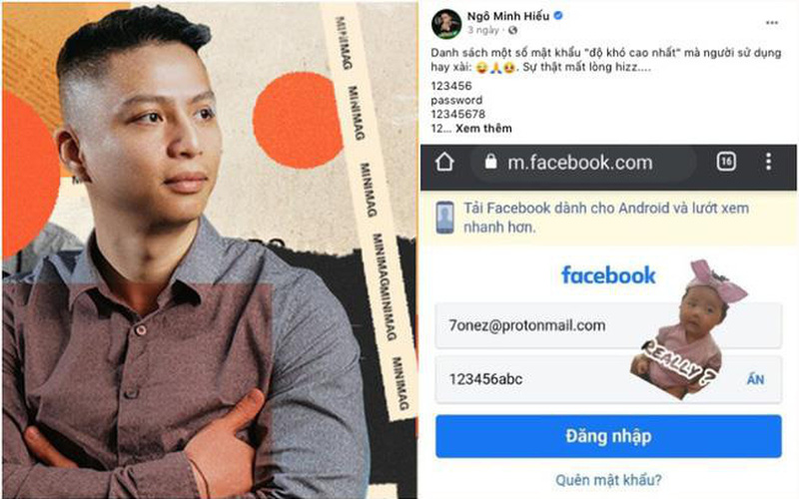The width and height of the screenshot is (799, 499).
Task: Click the blue verified badge beside name
Action: click(558, 16)
